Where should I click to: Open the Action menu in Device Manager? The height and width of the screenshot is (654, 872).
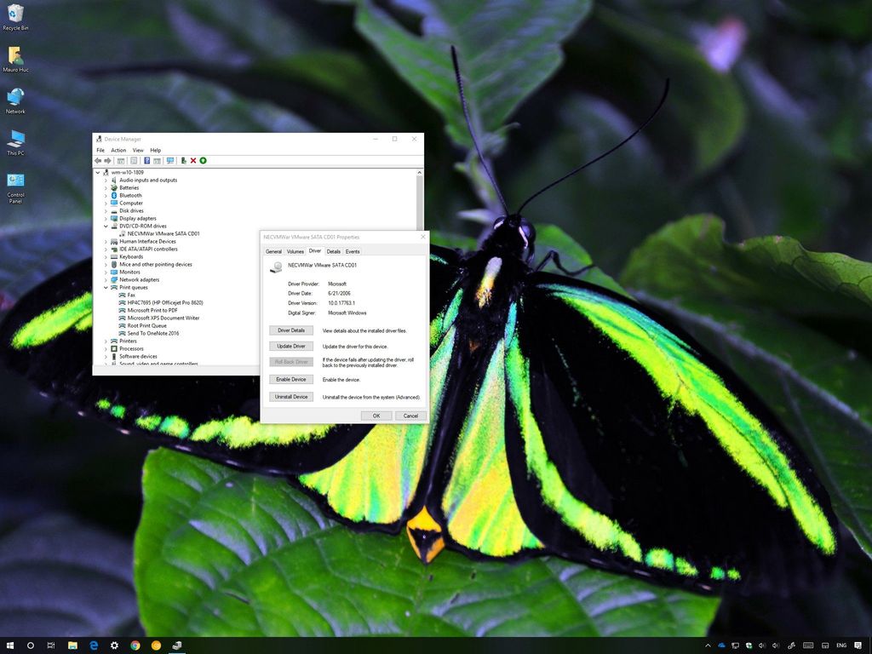118,150
